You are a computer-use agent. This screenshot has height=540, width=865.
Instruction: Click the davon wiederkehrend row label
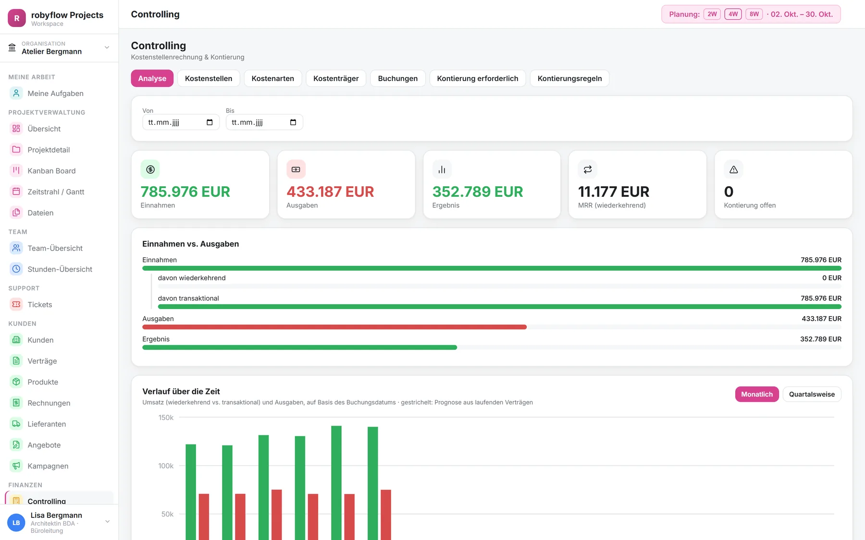pos(192,278)
